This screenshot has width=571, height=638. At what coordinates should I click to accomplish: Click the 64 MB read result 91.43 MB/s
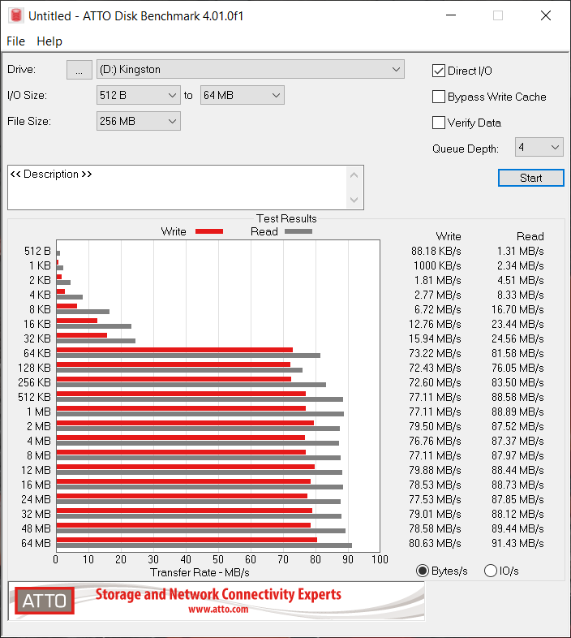point(517,543)
